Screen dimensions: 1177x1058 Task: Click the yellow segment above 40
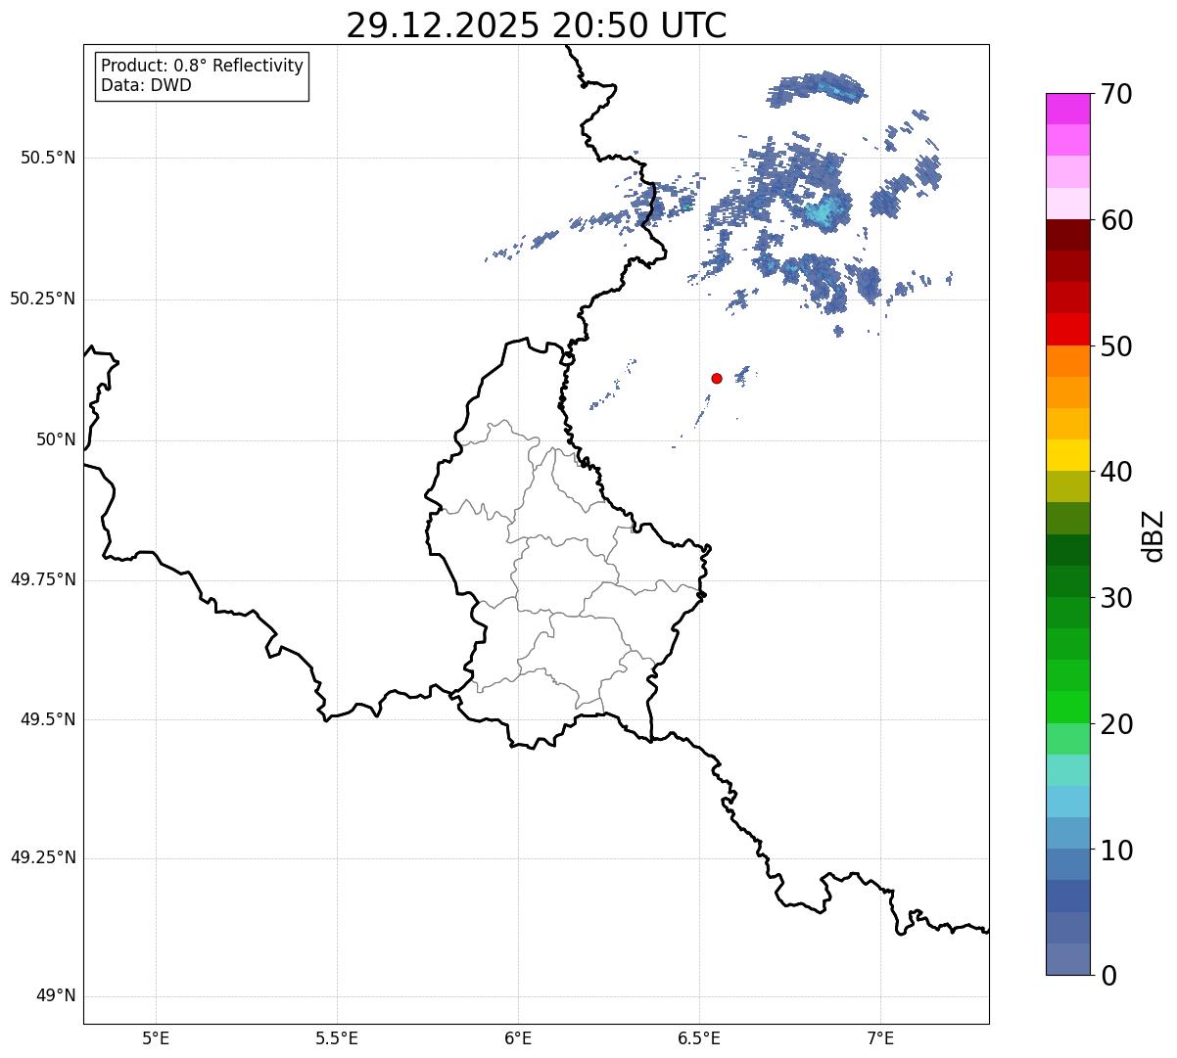tap(1067, 455)
